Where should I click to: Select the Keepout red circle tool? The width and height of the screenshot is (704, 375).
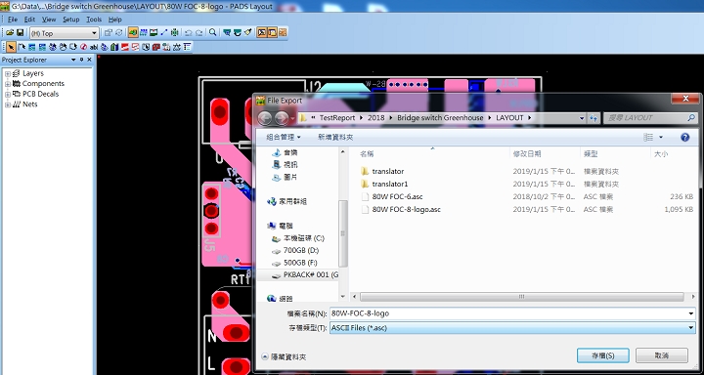pyautogui.click(x=83, y=47)
